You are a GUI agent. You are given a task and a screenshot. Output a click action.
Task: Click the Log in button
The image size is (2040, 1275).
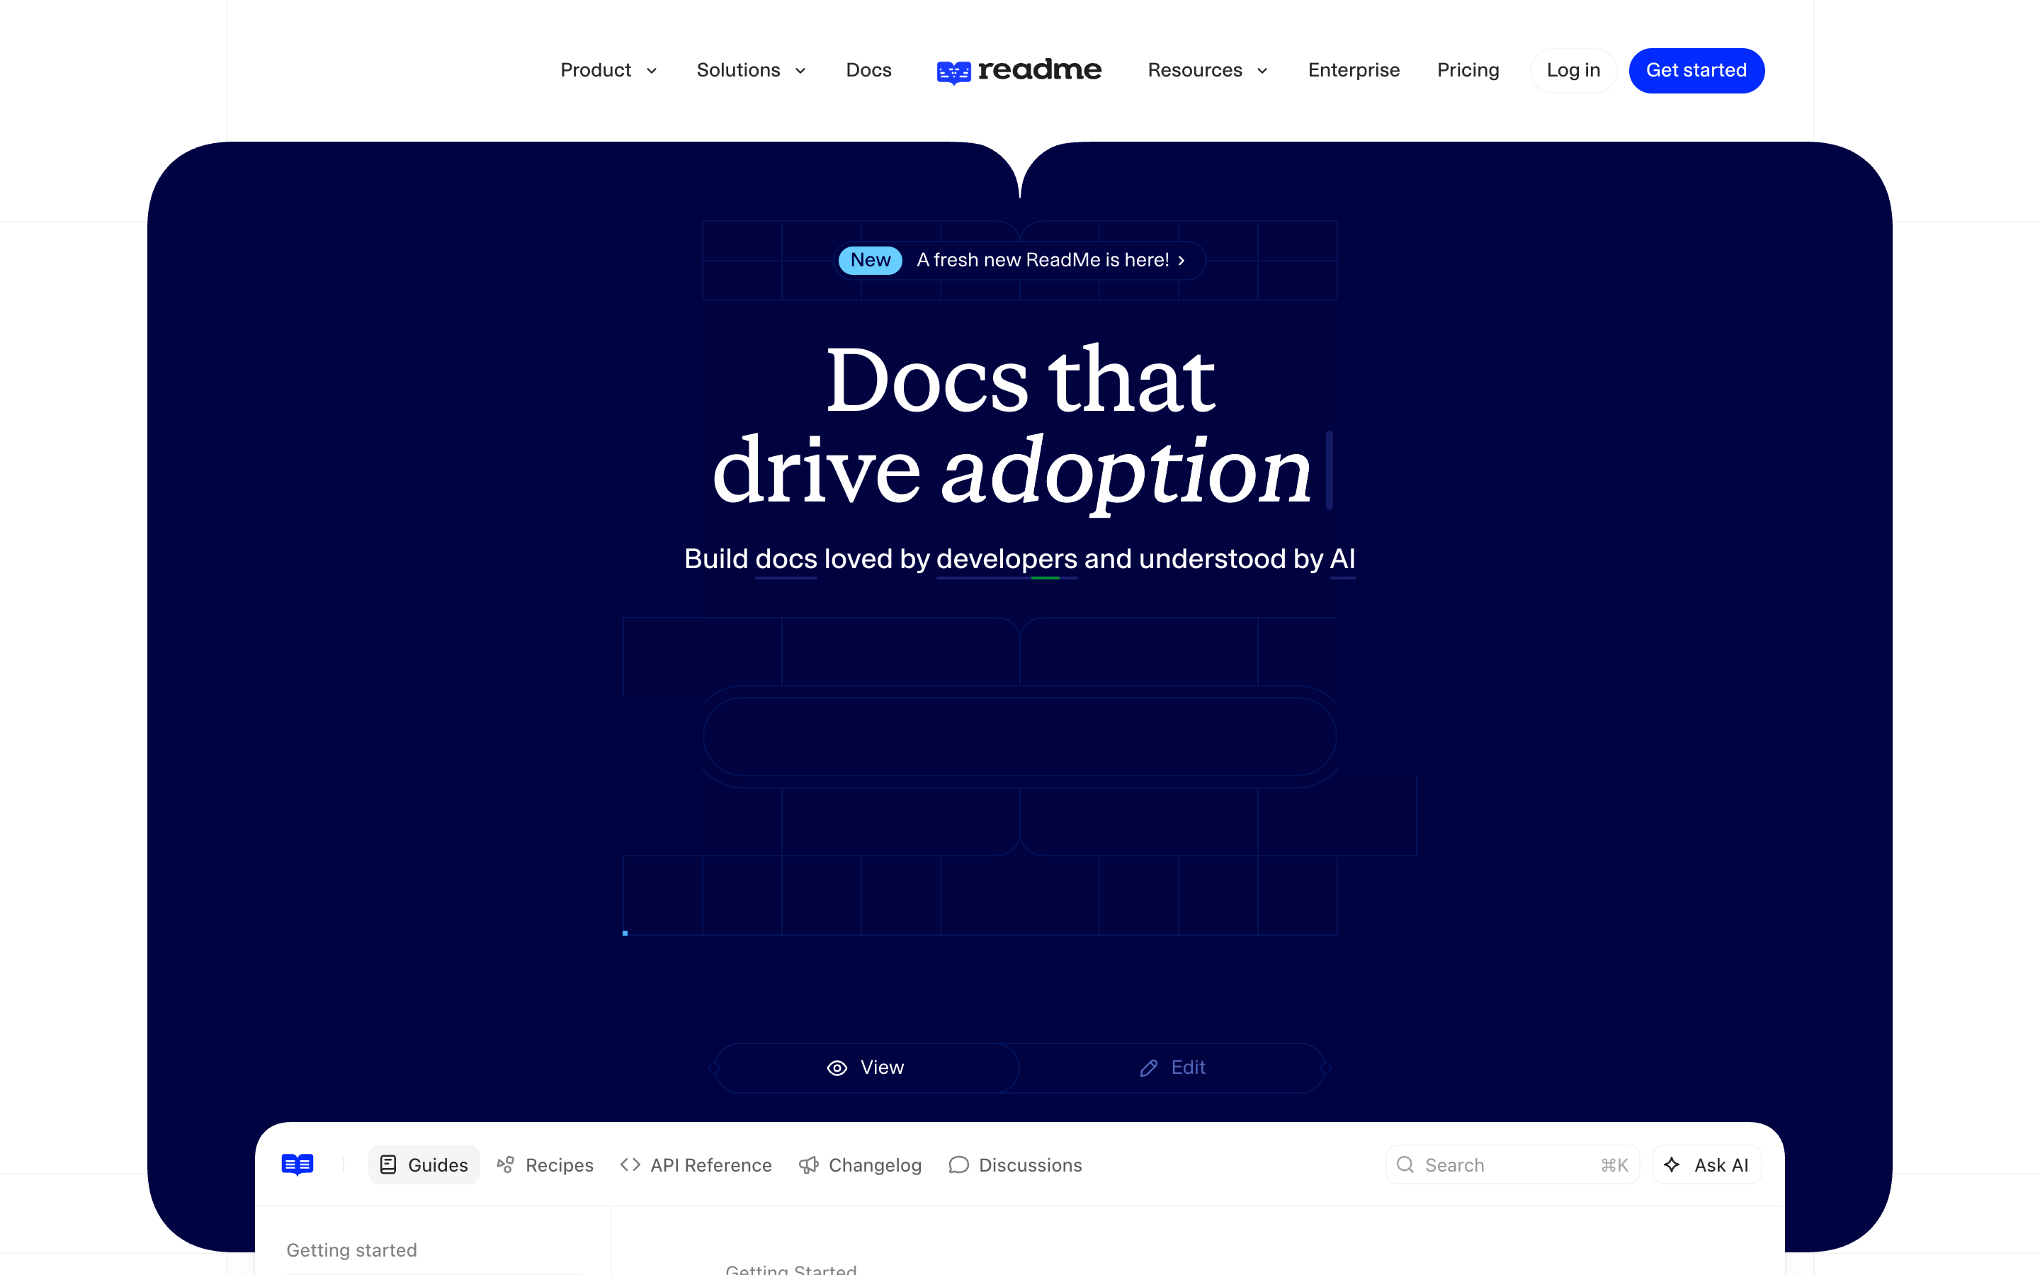[1573, 70]
